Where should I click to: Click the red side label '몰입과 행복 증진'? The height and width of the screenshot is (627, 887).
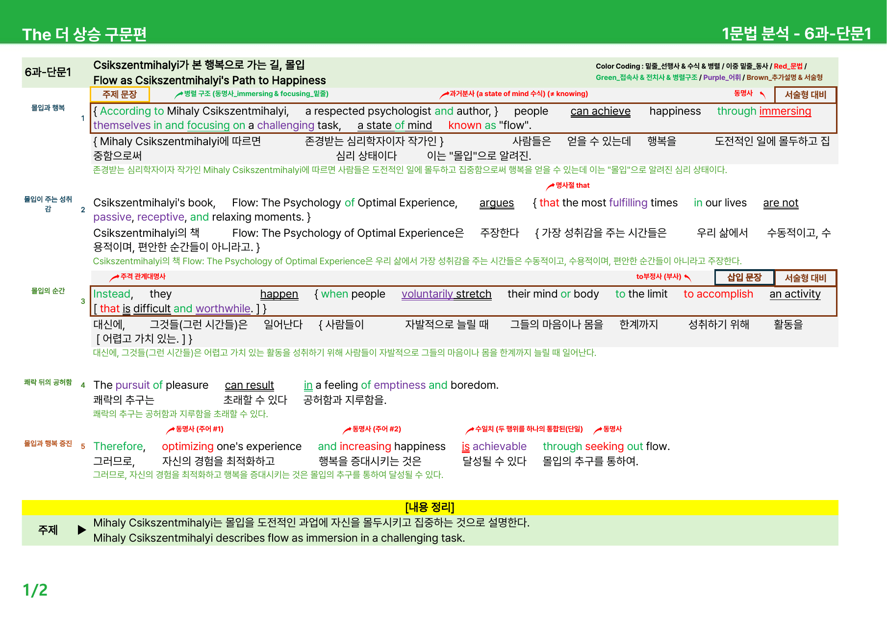click(48, 444)
